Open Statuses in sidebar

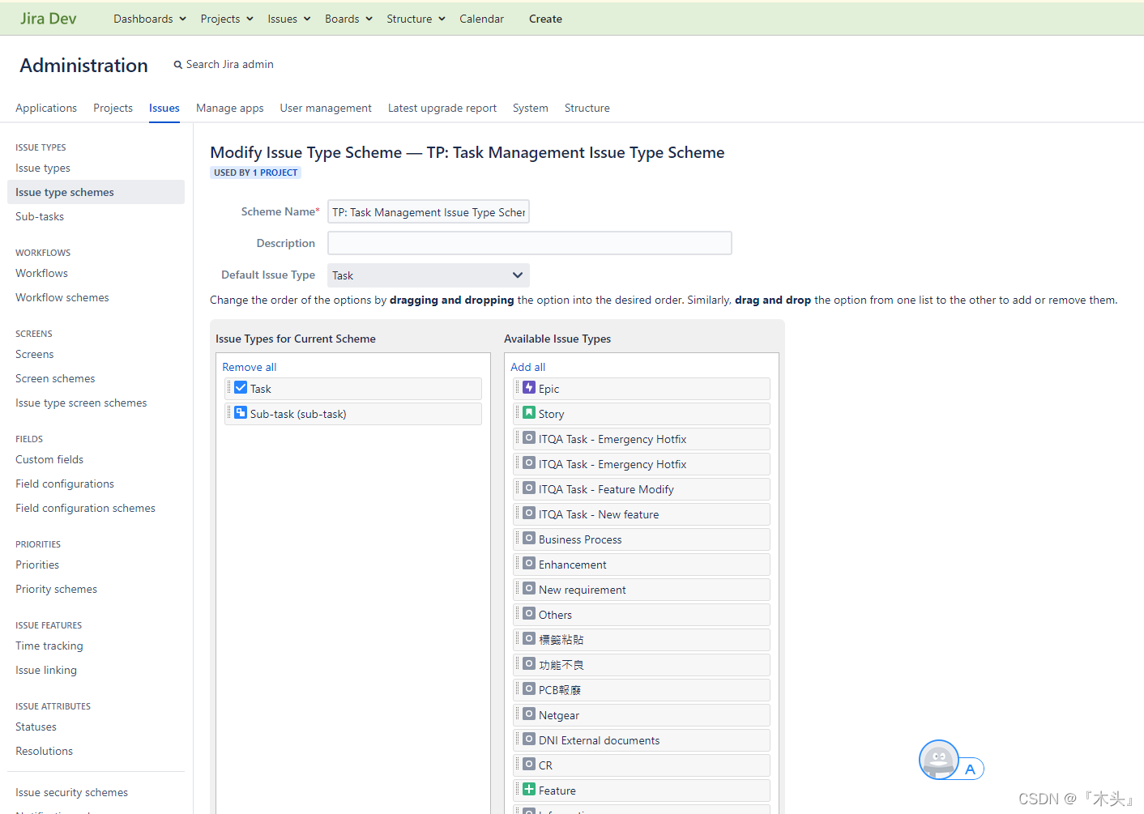tap(36, 727)
